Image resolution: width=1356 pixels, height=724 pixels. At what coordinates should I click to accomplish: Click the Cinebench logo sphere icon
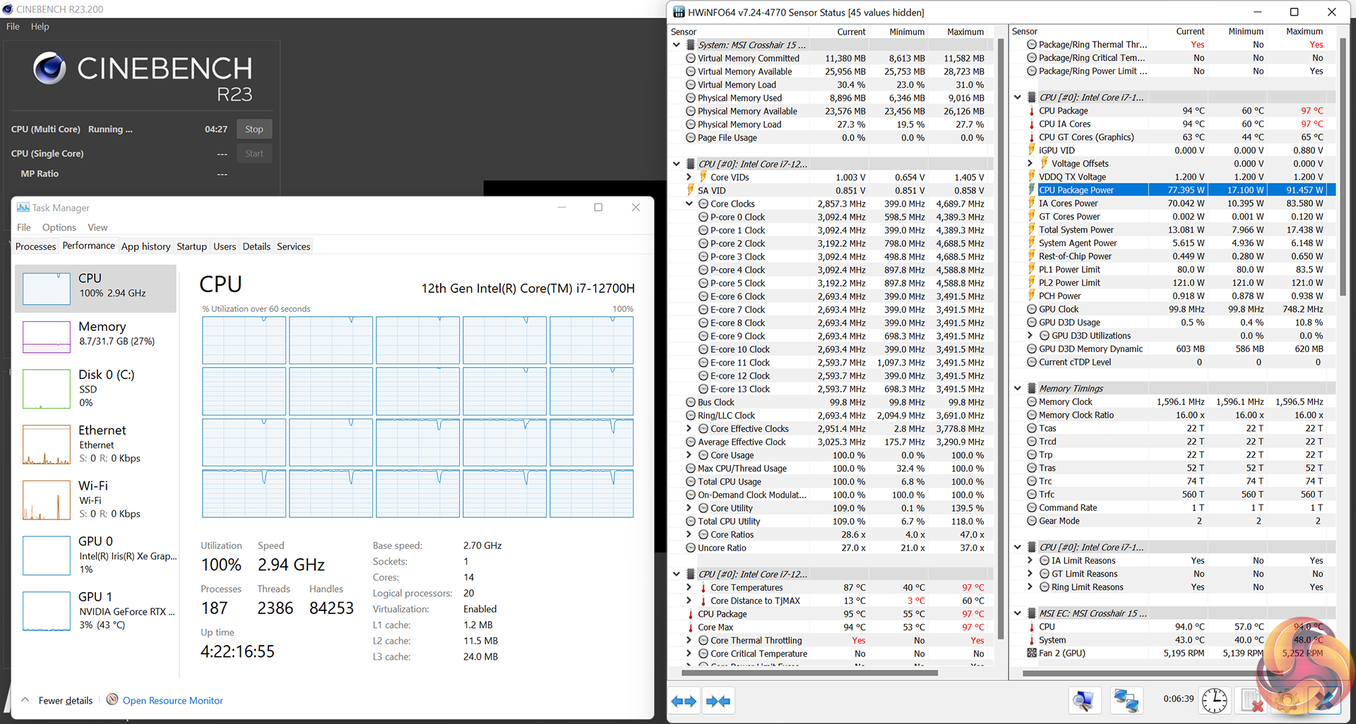[49, 68]
